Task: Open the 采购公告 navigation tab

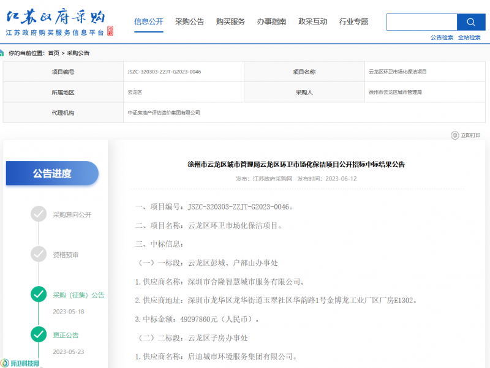Action: [x=190, y=21]
